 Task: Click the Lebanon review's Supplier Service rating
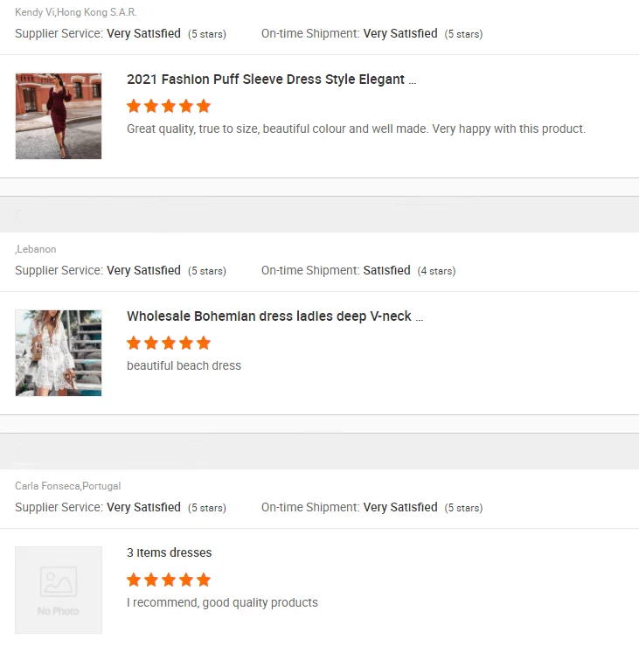[143, 271]
